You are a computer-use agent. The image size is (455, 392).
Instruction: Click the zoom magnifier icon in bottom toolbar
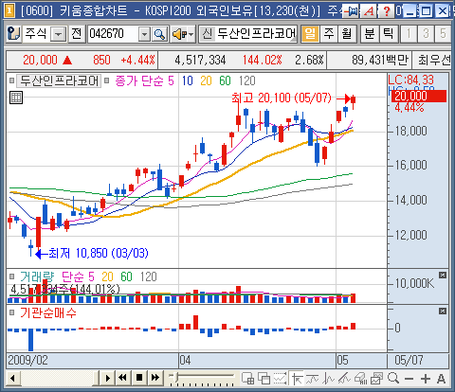click(x=393, y=378)
